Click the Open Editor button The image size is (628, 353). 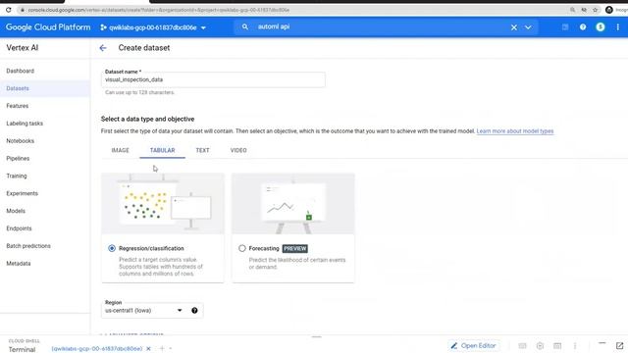tap(474, 345)
